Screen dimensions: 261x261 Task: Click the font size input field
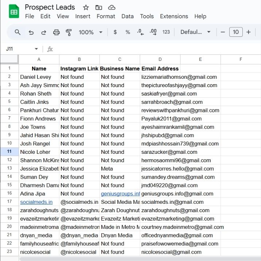(x=235, y=32)
